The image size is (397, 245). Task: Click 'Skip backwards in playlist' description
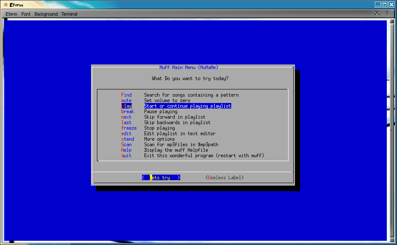(x=177, y=122)
